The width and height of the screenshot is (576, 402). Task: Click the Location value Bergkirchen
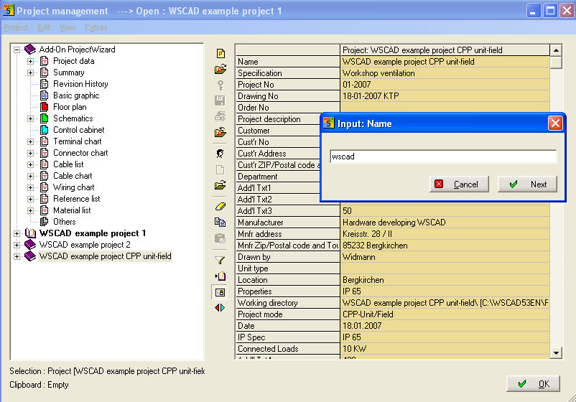pos(445,280)
